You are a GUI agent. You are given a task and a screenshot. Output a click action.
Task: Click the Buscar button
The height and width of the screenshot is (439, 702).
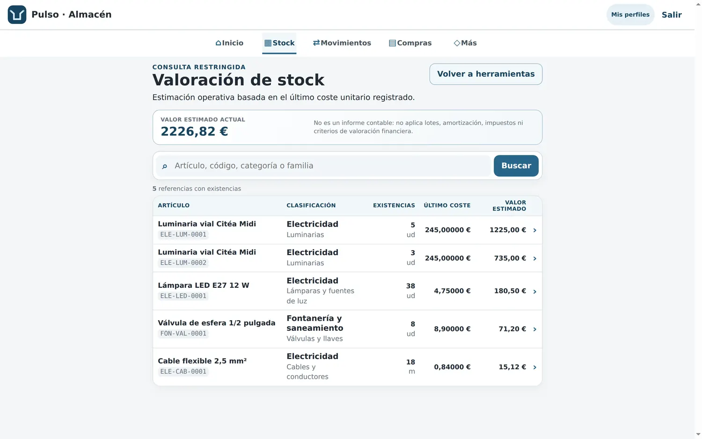[516, 166]
